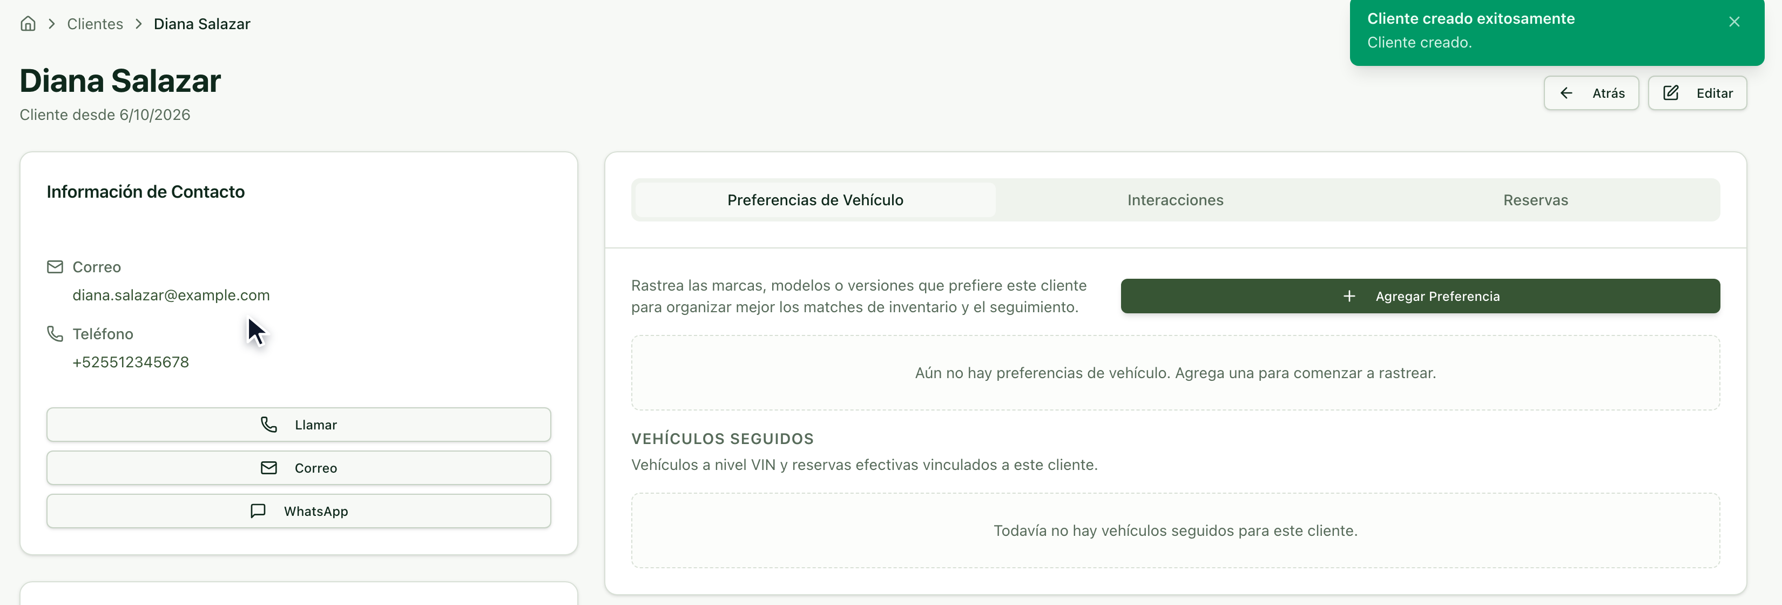This screenshot has width=1782, height=605.
Task: Open the Reservas tab
Action: pos(1535,200)
